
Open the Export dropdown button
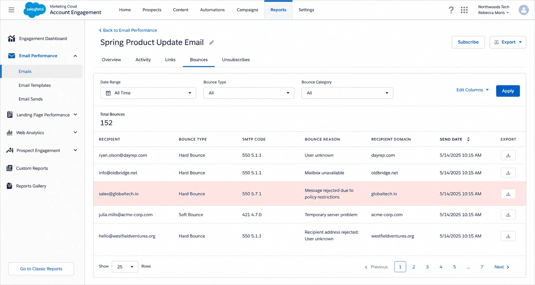point(508,42)
